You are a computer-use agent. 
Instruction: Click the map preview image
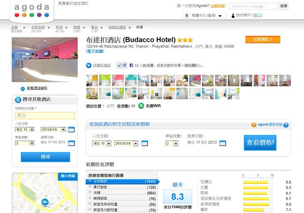click(x=45, y=193)
